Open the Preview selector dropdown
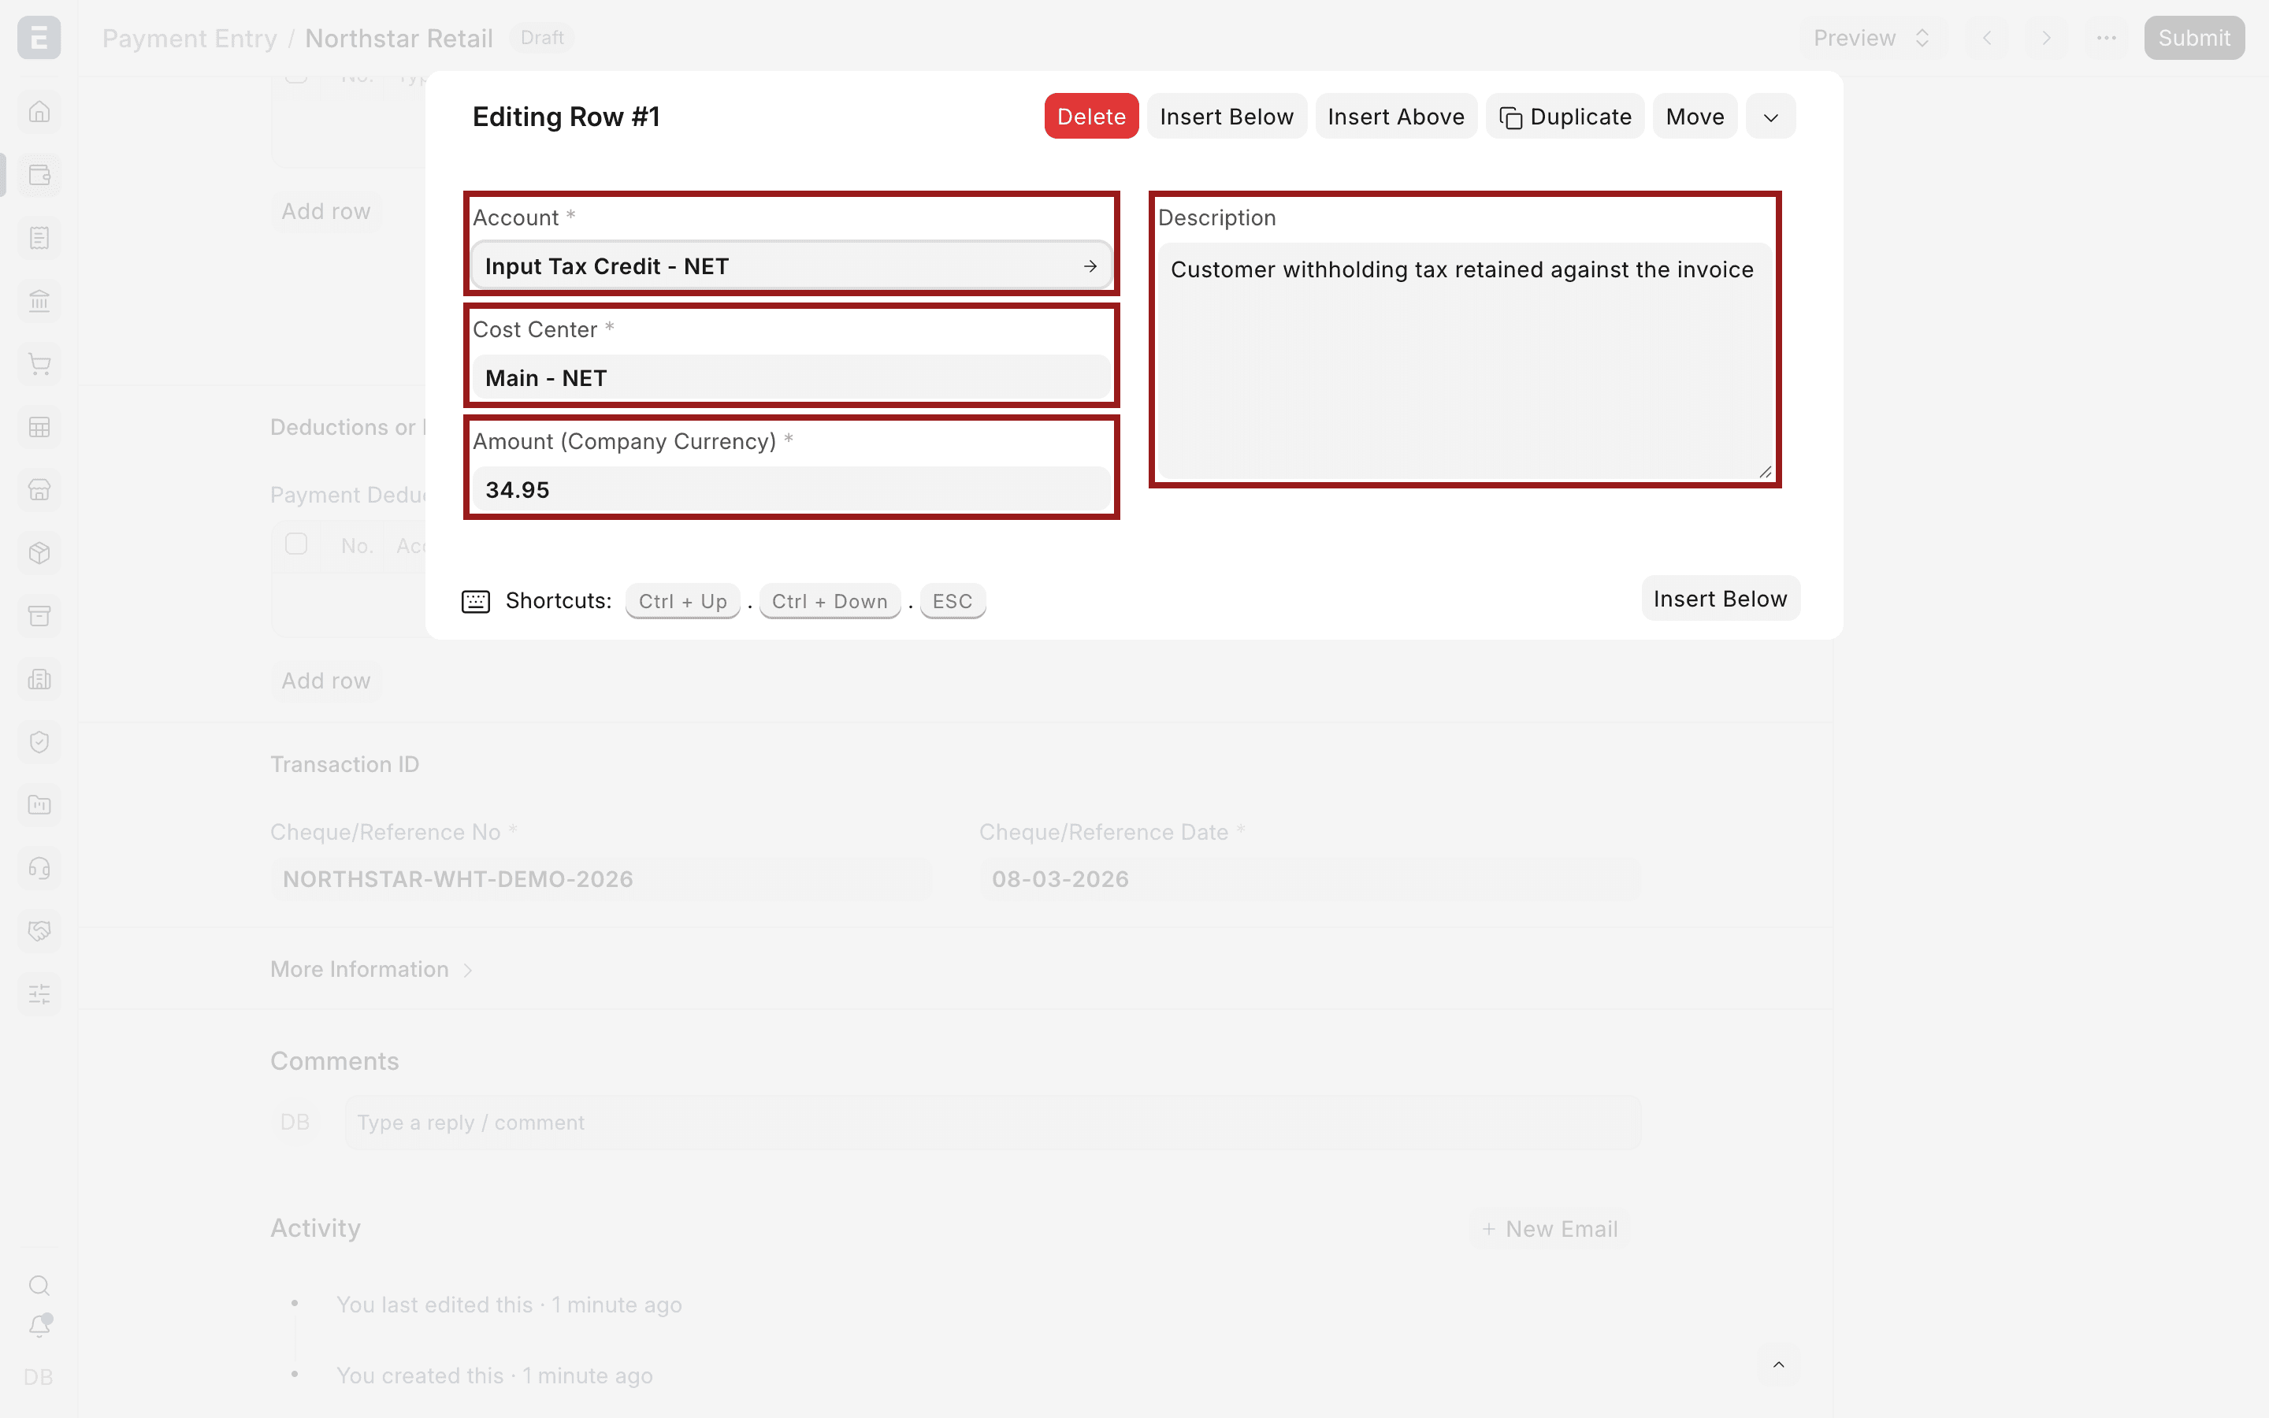 (x=1871, y=38)
